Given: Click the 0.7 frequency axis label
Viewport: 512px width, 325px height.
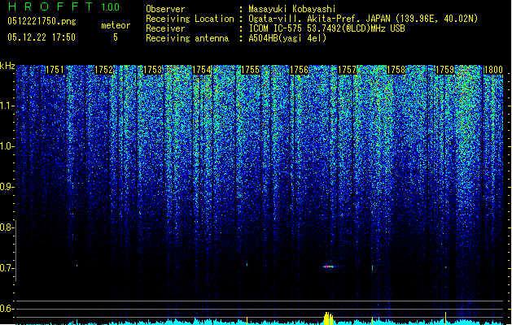Looking at the screenshot, I should coord(7,268).
